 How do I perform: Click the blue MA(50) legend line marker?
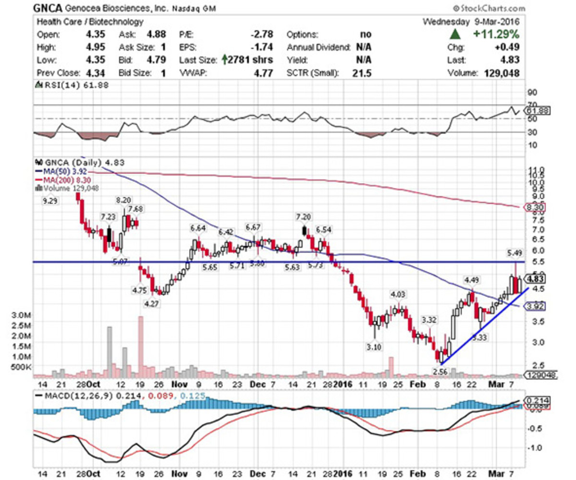39,171
